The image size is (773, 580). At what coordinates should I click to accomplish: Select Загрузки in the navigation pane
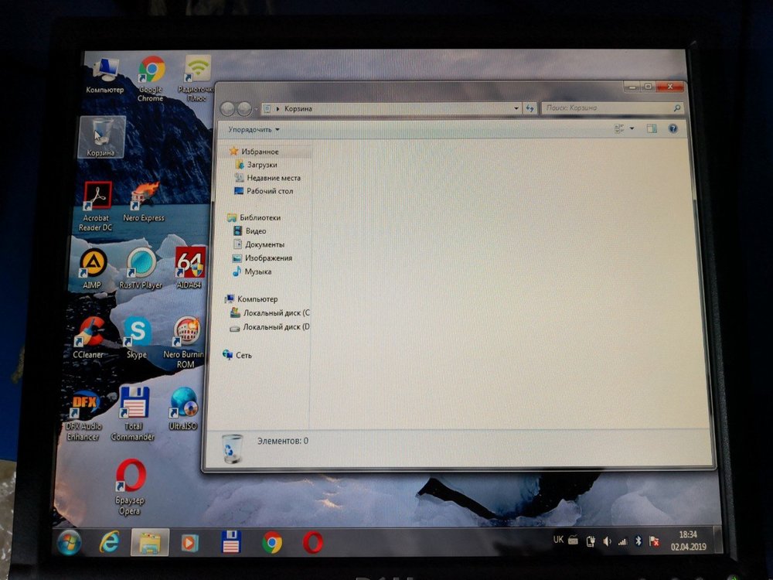262,165
